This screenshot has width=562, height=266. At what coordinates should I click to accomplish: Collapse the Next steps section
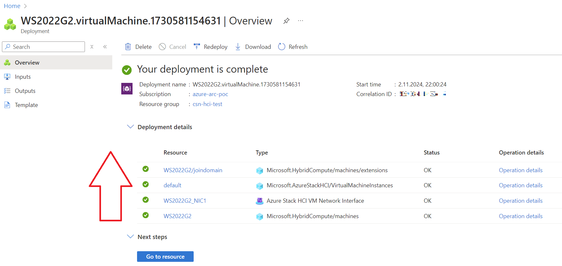click(x=130, y=237)
